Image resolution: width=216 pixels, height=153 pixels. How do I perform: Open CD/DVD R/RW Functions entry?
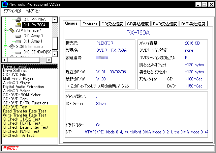pyautogui.click(x=30, y=103)
